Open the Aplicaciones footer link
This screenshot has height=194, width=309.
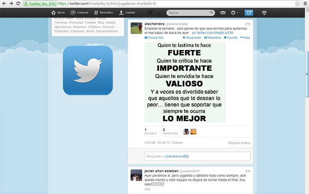coord(63,27)
